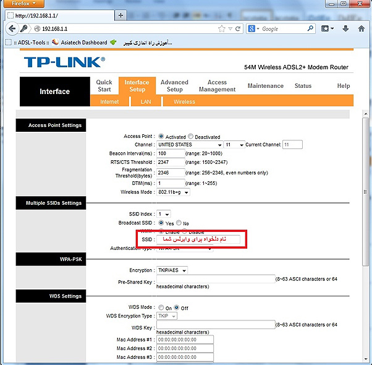372x365 pixels.
Task: Turn WDS Mode On
Action: click(x=161, y=307)
